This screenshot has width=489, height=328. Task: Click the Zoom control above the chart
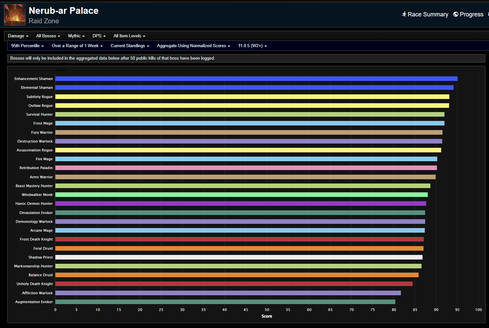click(x=61, y=70)
